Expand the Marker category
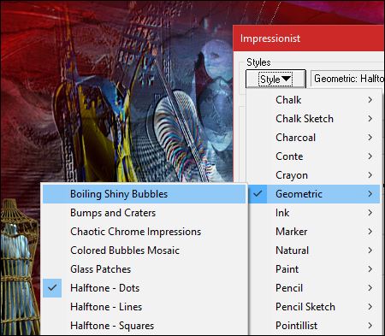This screenshot has width=385, height=336. (x=314, y=232)
